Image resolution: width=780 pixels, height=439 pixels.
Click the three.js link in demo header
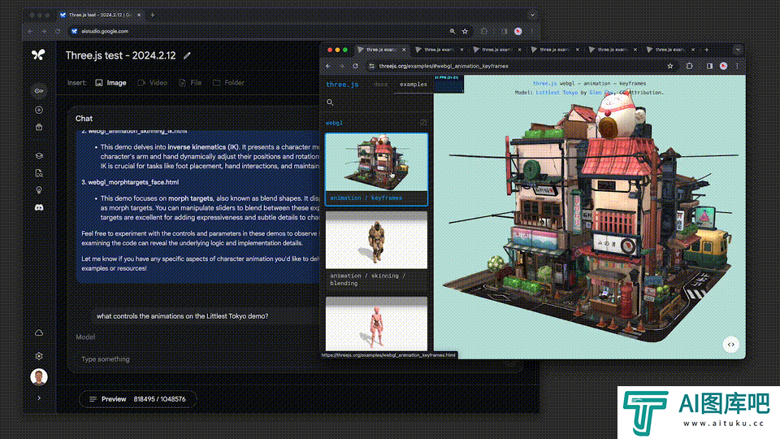point(544,84)
